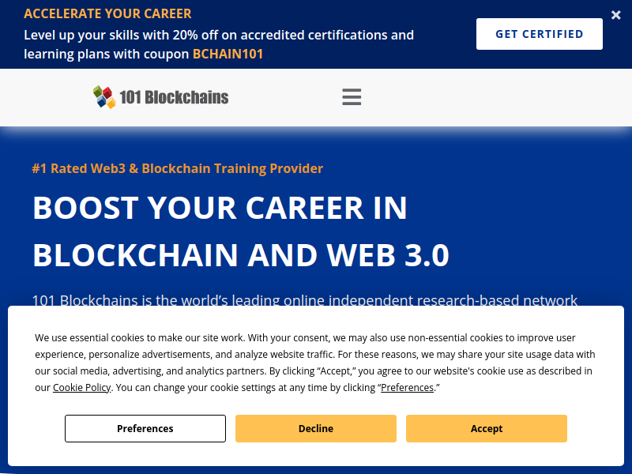The height and width of the screenshot is (474, 632).
Task: Select the BCHAIN101 coupon code text
Action: click(228, 54)
